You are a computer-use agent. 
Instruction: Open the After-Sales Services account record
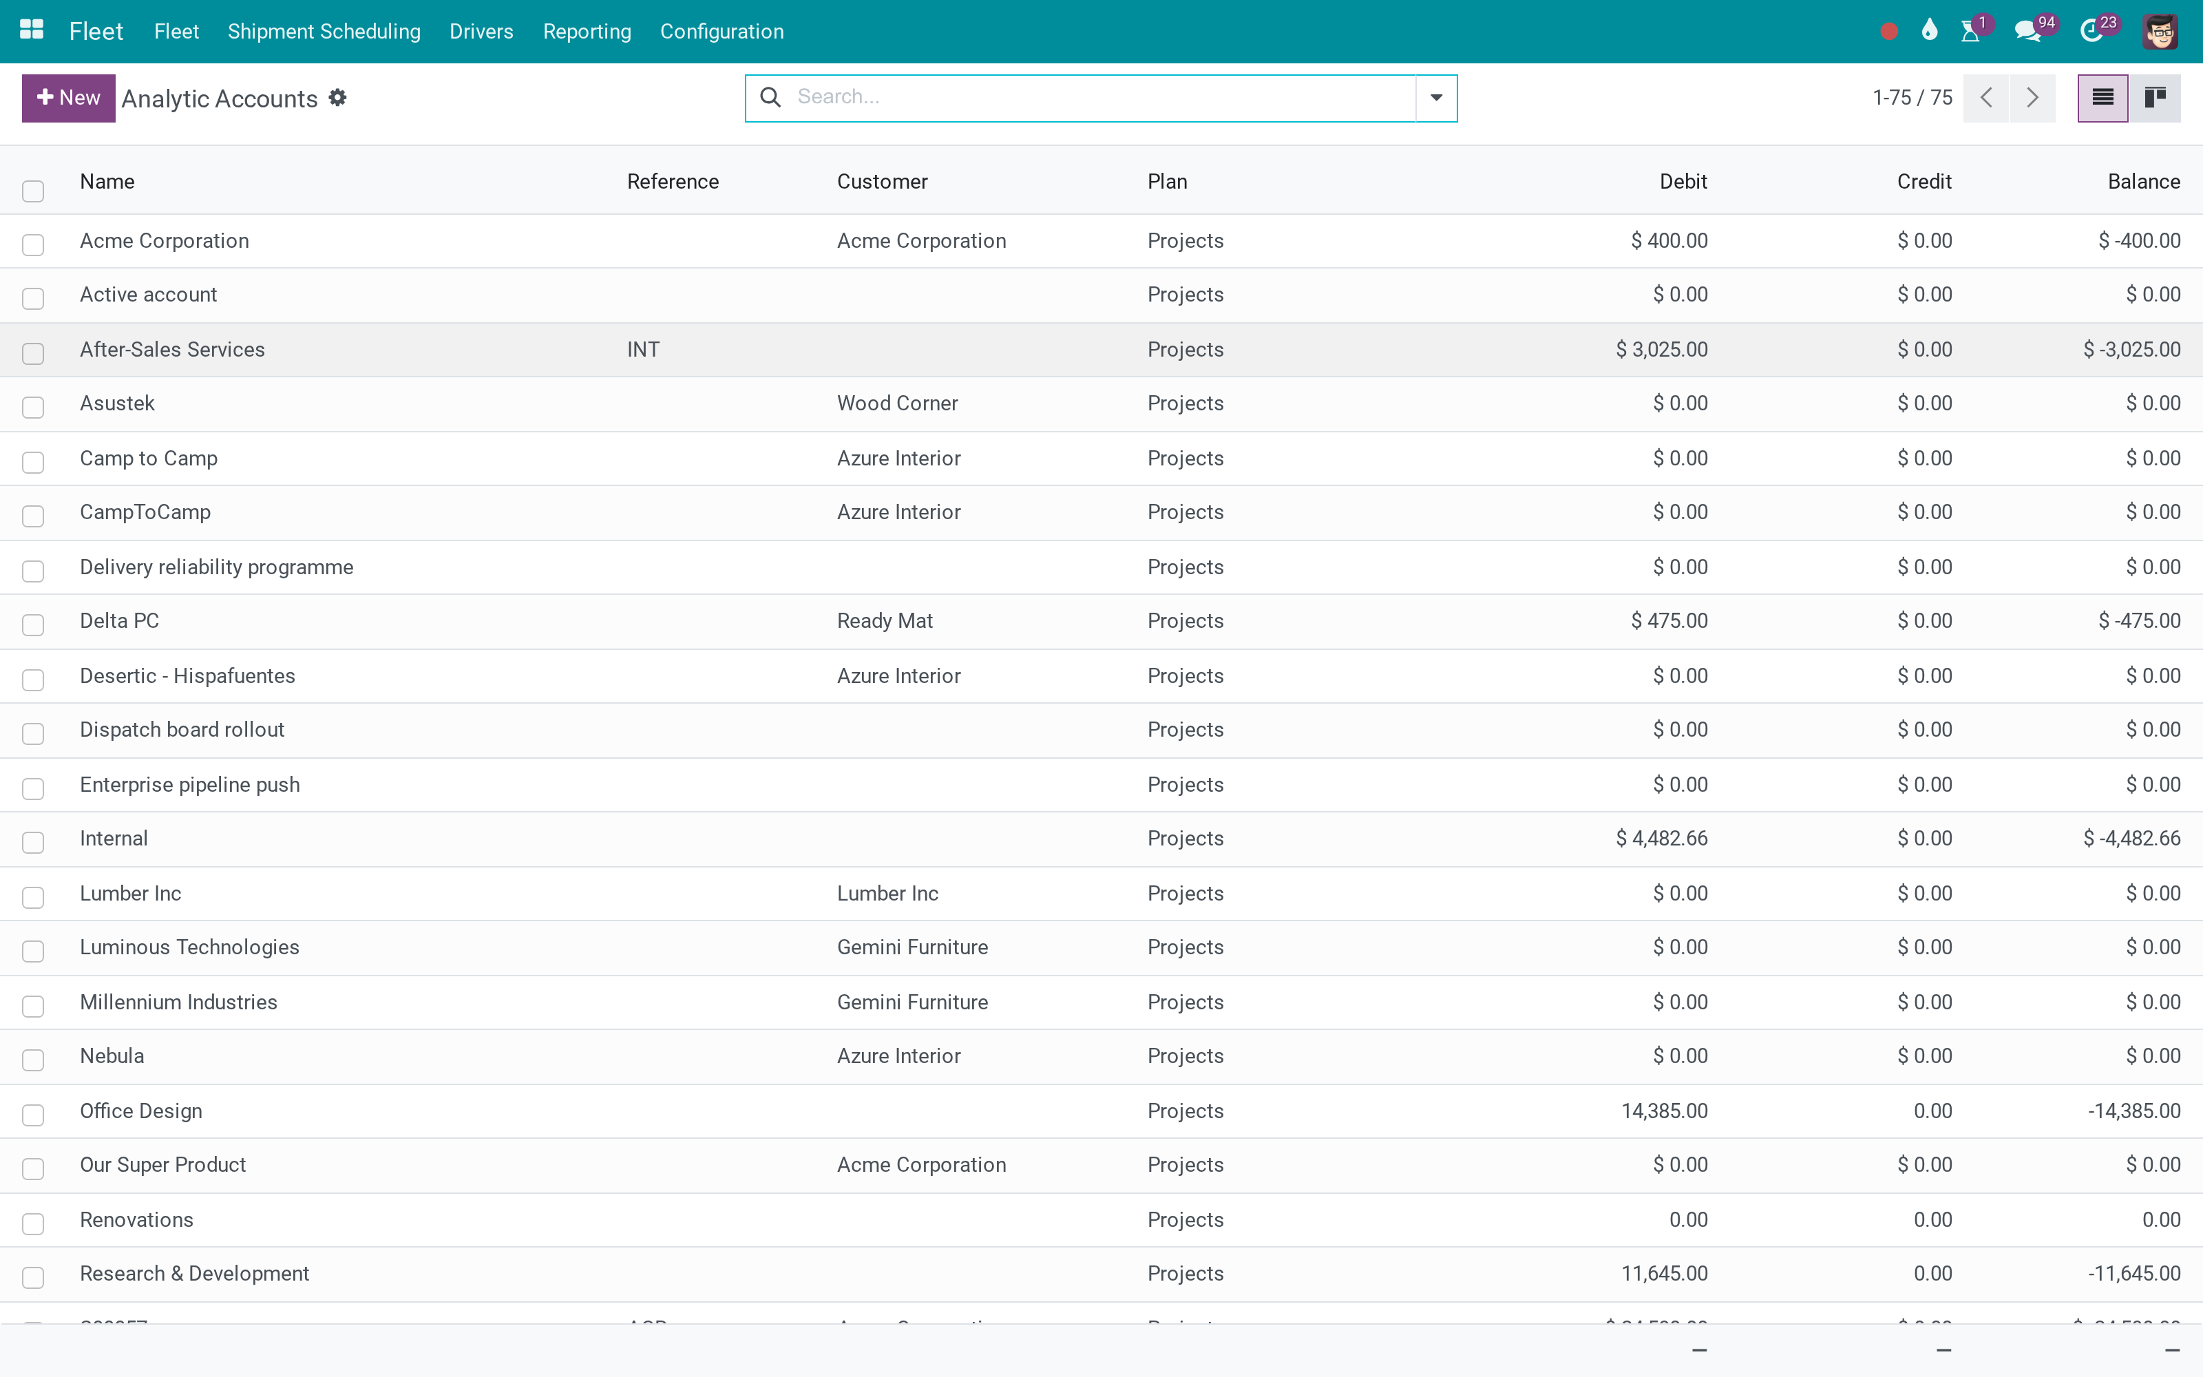pyautogui.click(x=172, y=349)
